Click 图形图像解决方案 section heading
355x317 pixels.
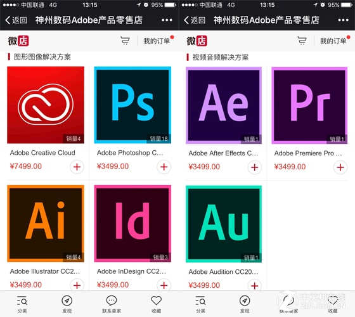[42, 57]
